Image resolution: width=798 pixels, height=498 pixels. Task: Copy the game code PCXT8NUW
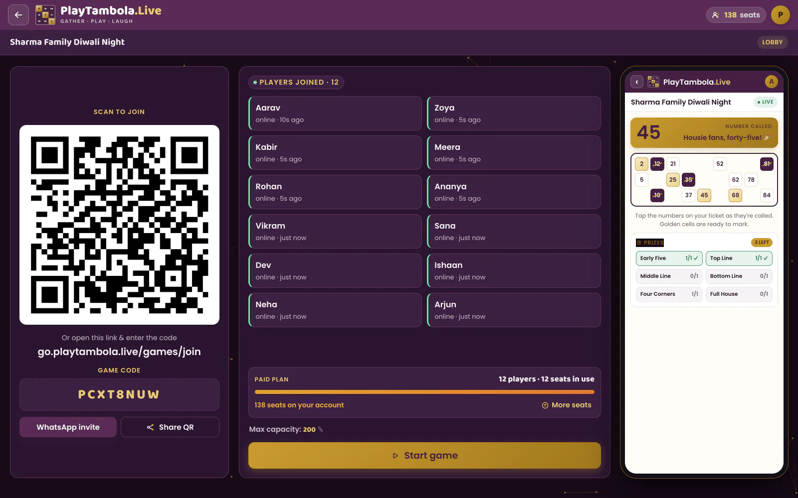point(119,394)
